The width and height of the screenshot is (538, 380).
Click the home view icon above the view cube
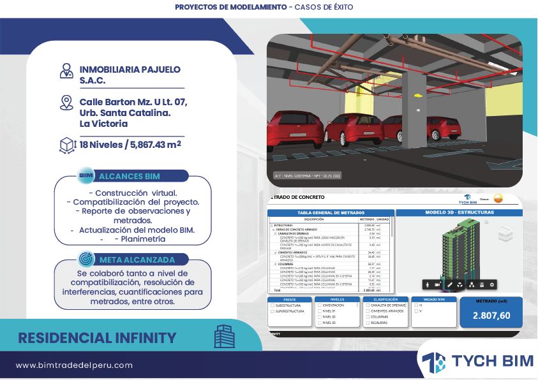(488, 223)
